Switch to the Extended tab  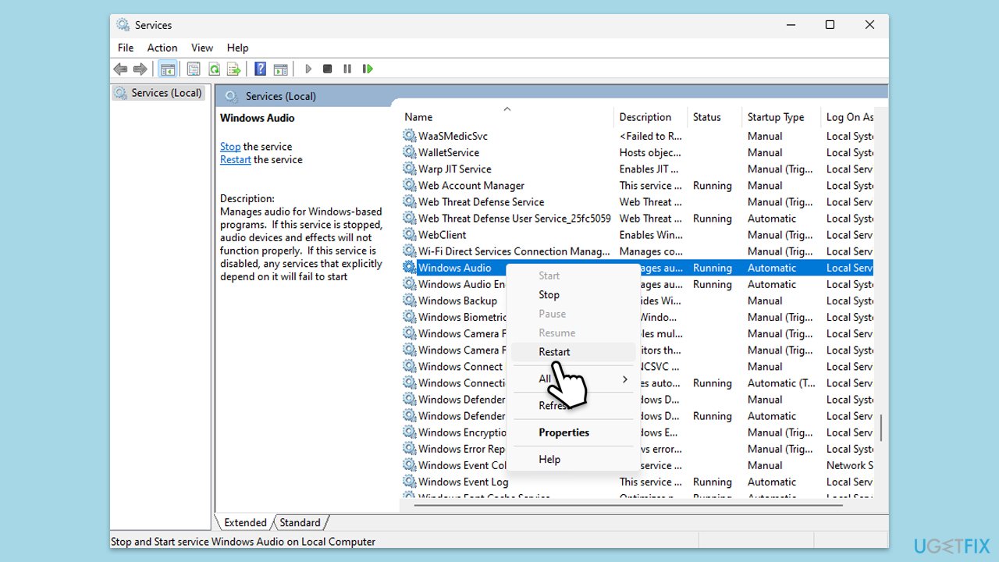(245, 523)
